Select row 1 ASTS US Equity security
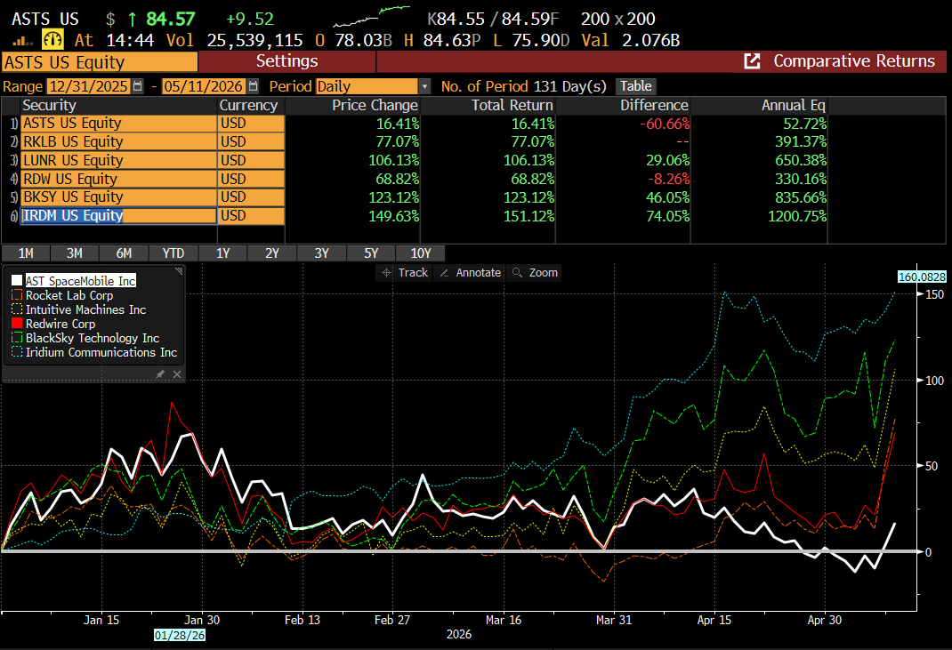This screenshot has height=650, width=952. click(x=119, y=124)
